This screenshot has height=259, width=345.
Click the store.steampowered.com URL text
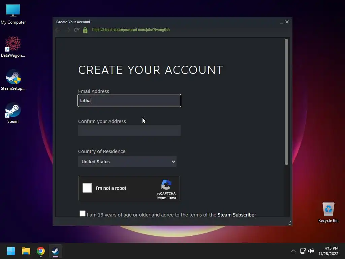131,30
